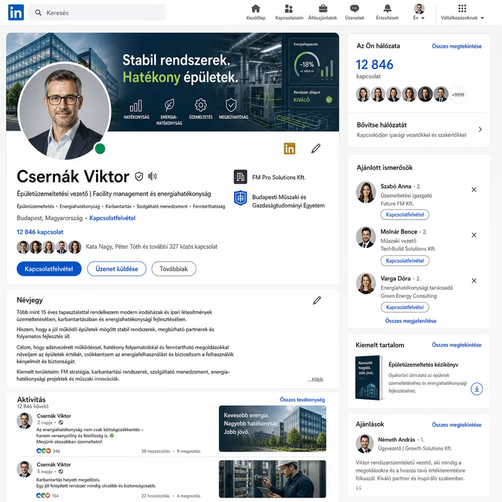Click the Budapesti Műszaki Egyetem shield icon
The height and width of the screenshot is (502, 502).
[240, 198]
